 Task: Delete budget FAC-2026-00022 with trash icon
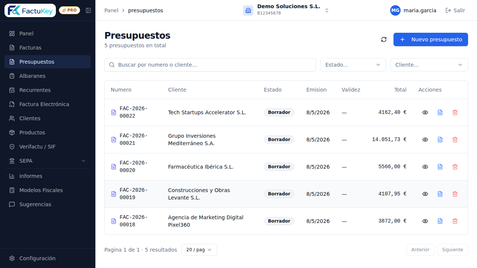point(455,112)
